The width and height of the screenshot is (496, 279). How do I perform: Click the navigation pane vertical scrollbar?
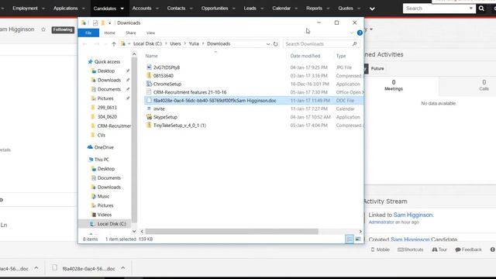[134, 139]
